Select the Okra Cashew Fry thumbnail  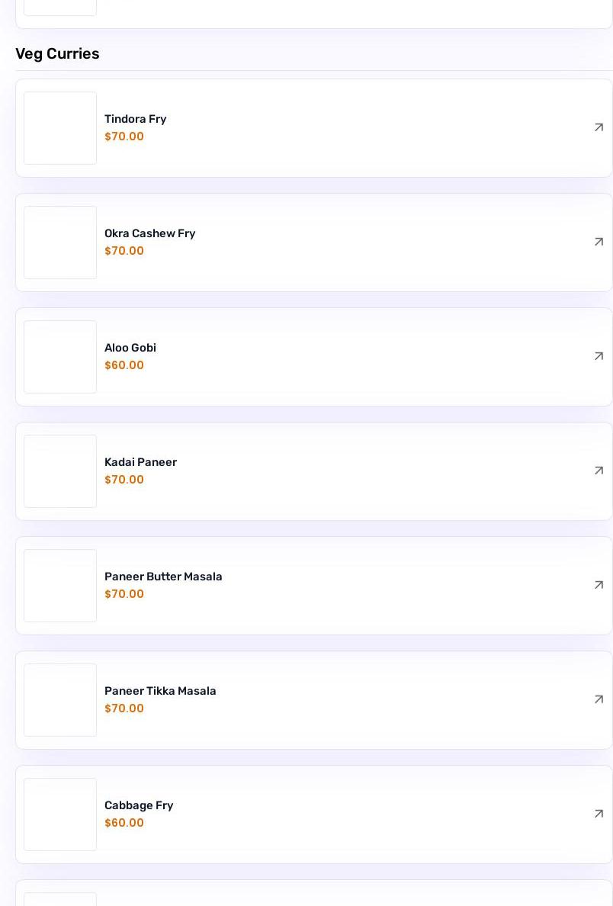(60, 243)
